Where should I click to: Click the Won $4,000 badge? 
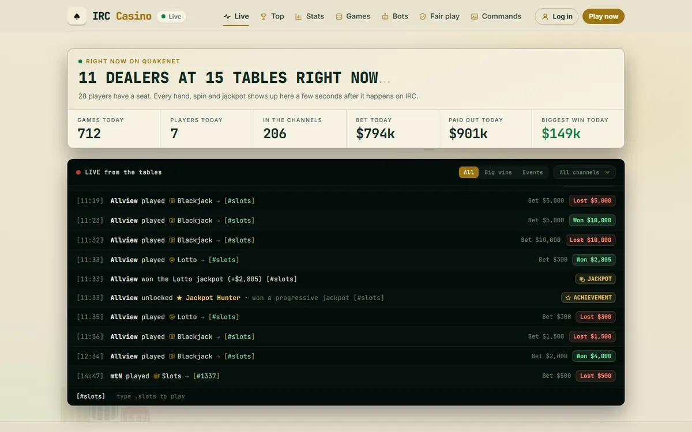pos(594,356)
